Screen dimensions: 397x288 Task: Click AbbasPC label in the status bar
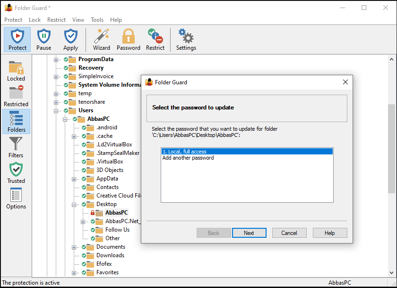(x=339, y=283)
